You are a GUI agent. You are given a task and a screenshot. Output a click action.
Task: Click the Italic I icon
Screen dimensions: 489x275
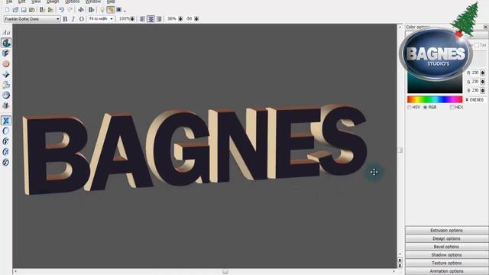point(73,19)
